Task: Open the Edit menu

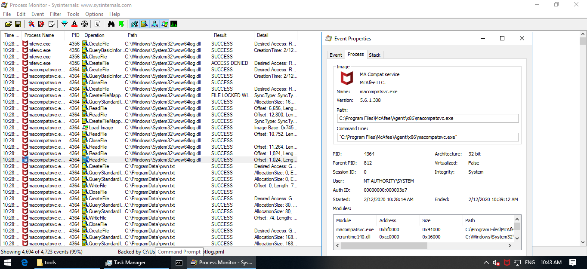Action: point(21,14)
